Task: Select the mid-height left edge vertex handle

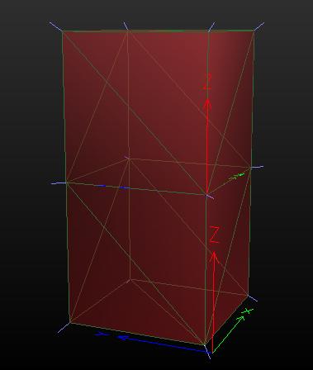Action: pyautogui.click(x=66, y=183)
